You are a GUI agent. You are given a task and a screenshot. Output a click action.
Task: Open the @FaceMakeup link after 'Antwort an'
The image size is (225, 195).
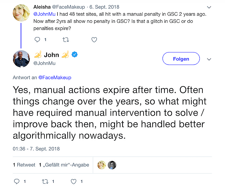click(x=55, y=77)
